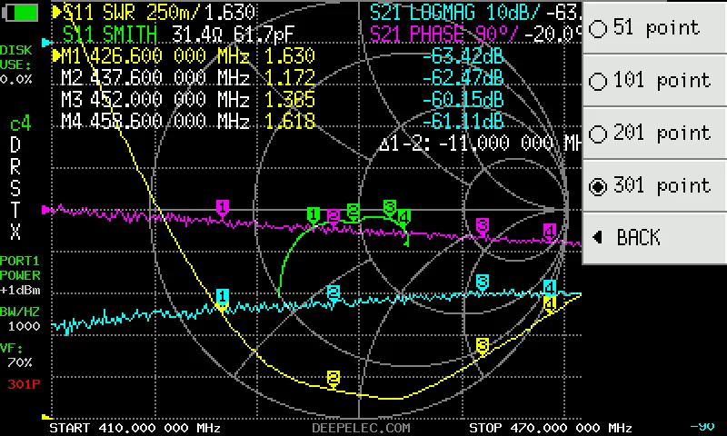Image resolution: width=727 pixels, height=436 pixels.
Task: Click cyan marker 3 on LOGMAG trace
Action: click(x=483, y=282)
